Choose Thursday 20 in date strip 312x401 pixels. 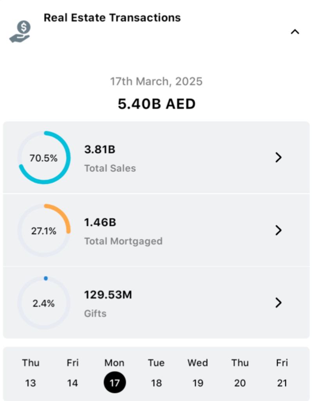240,373
